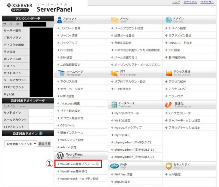Click the Mail envelope icon
The width and height of the screenshot is (219, 187).
coord(114,20)
